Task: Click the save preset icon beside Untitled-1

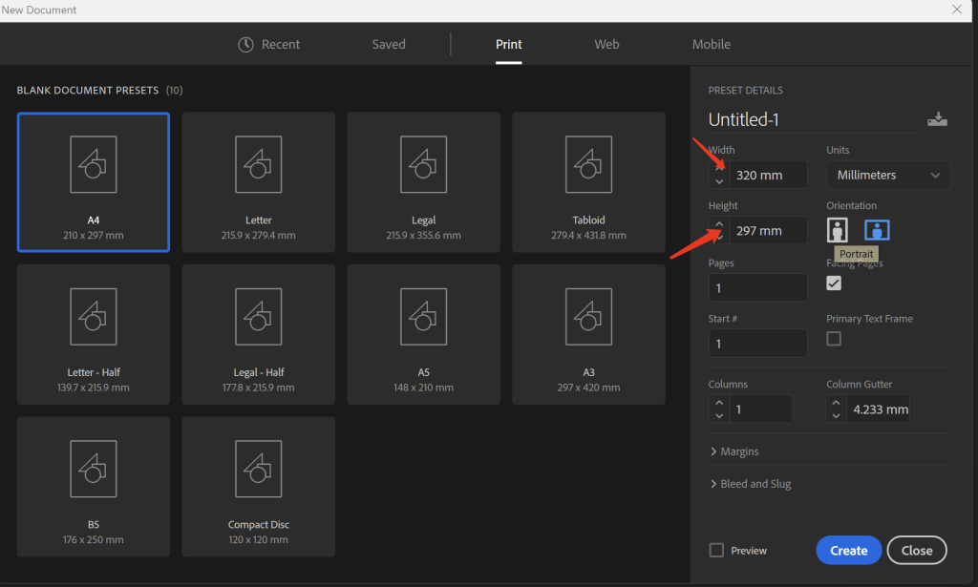Action: (937, 119)
